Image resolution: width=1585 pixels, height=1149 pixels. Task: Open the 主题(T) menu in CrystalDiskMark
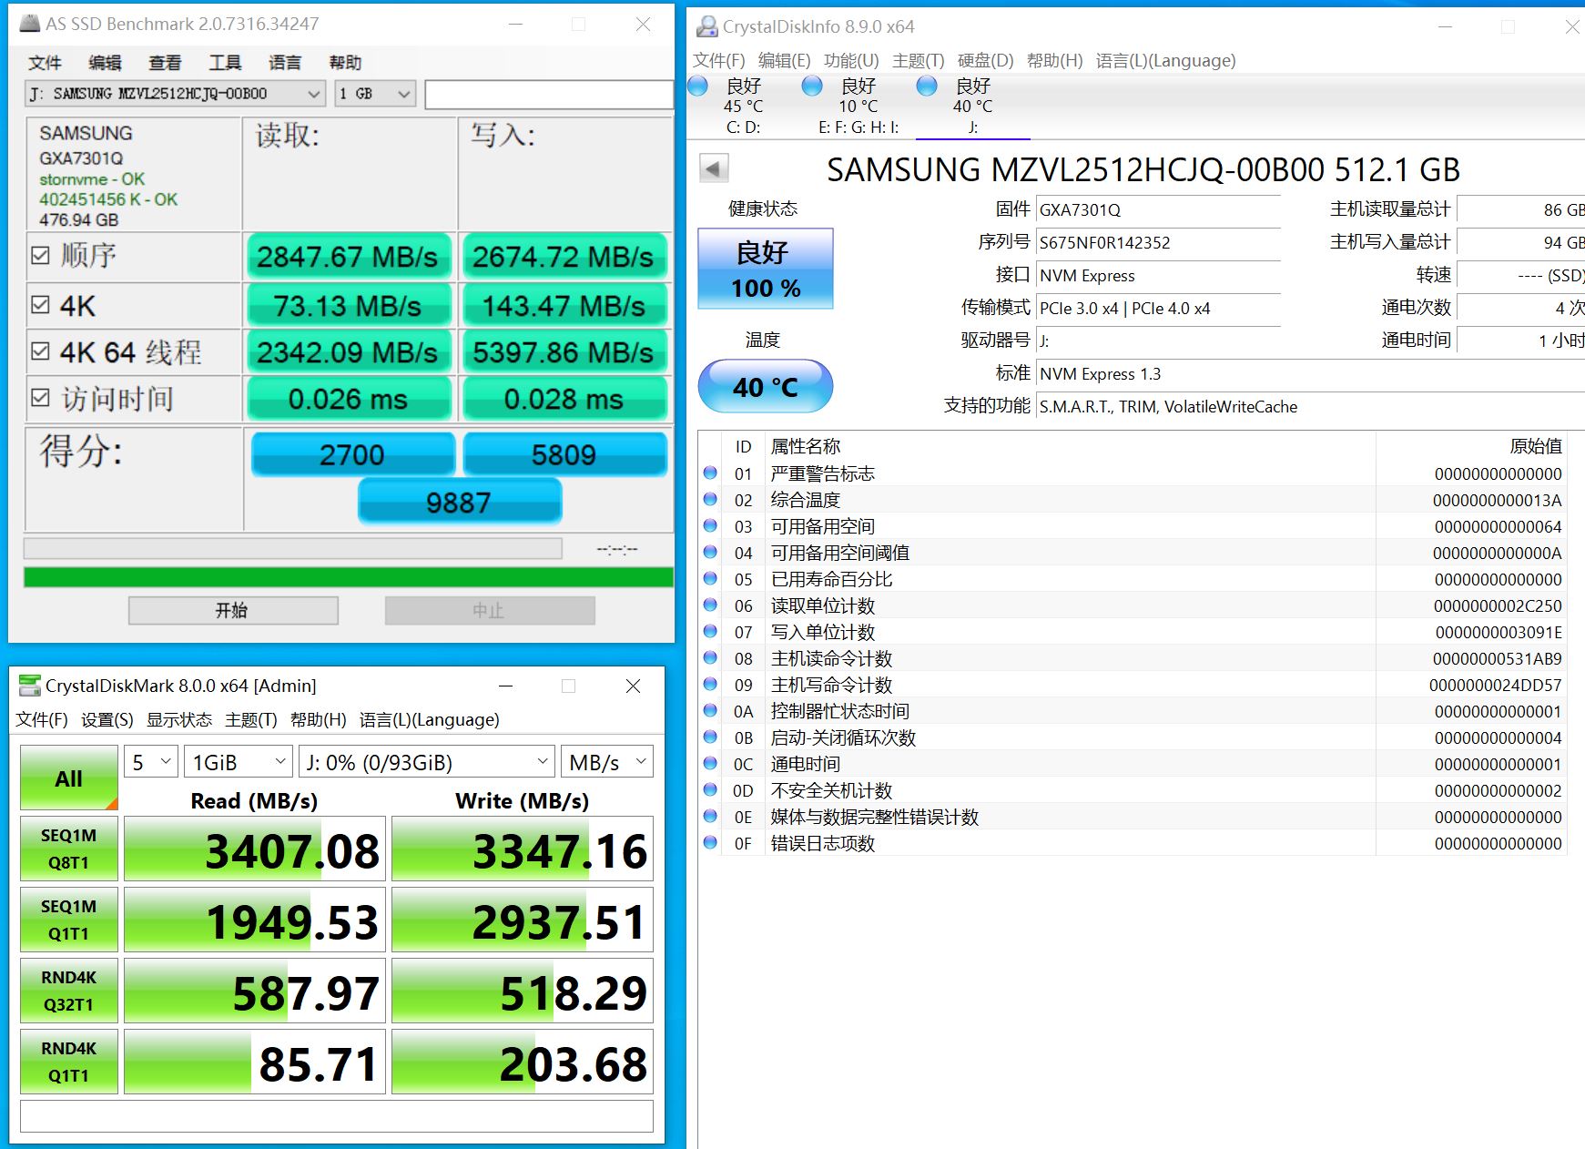pyautogui.click(x=251, y=719)
